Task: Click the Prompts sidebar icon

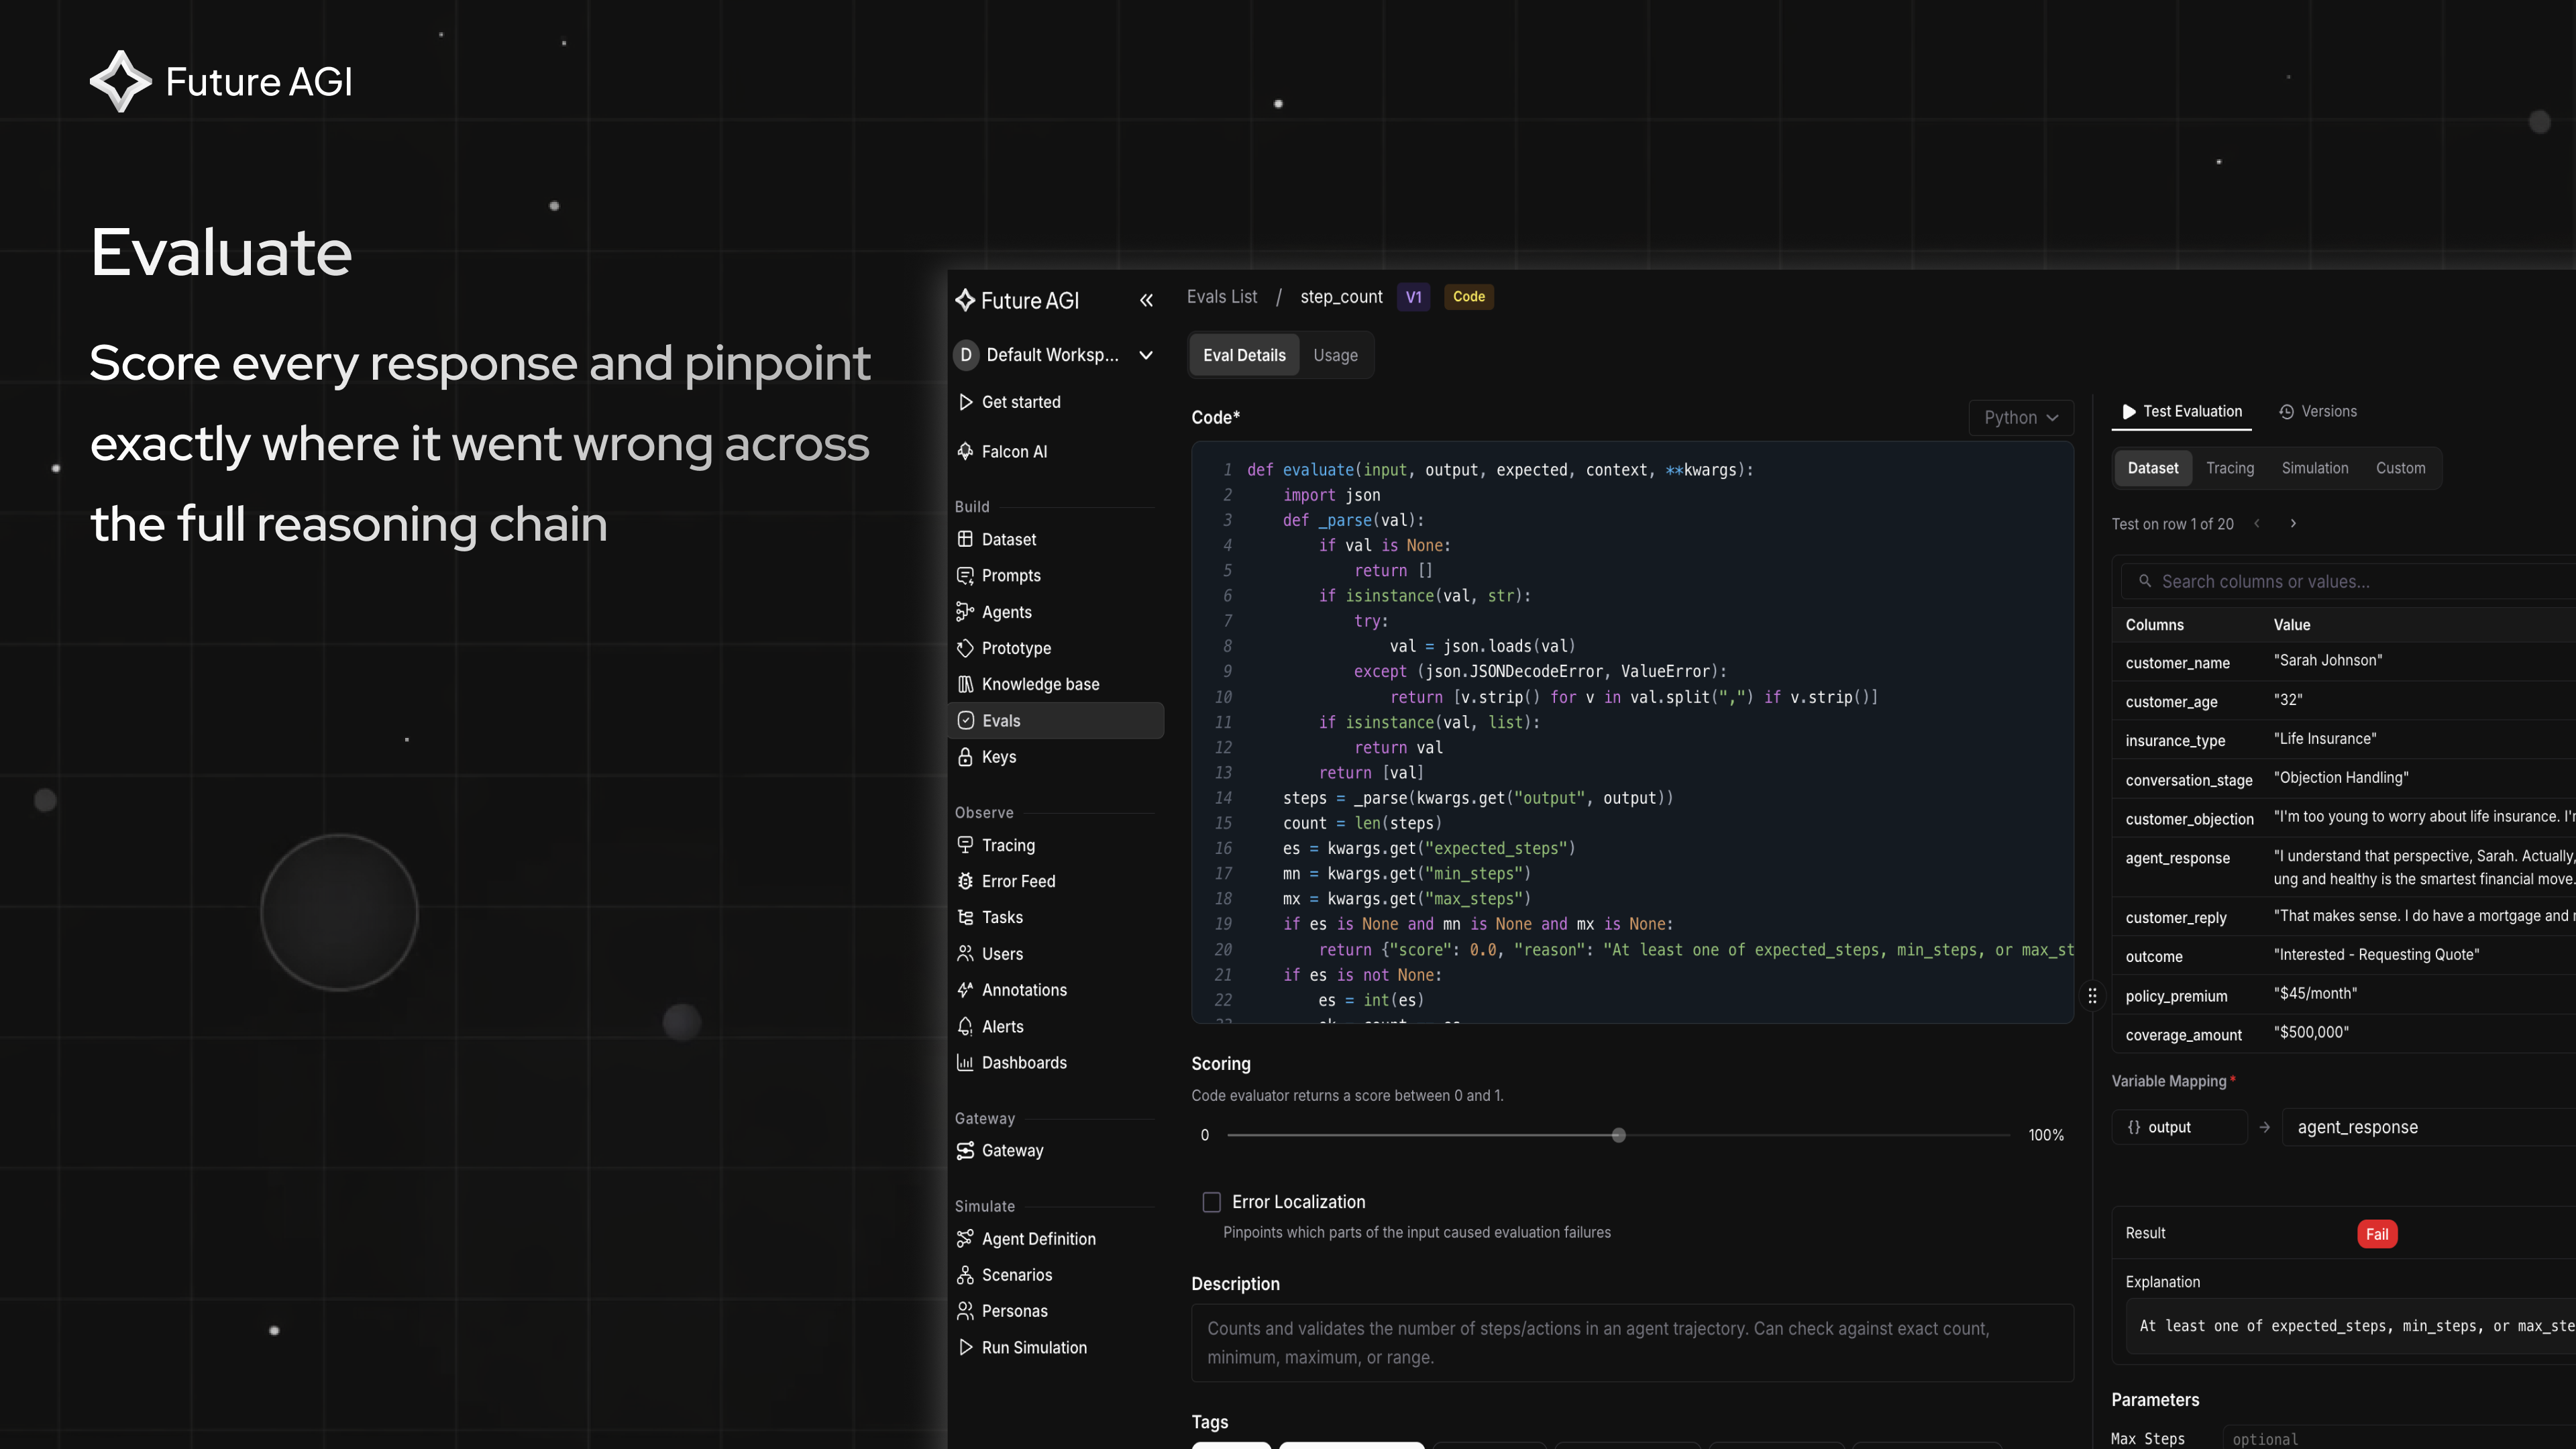Action: click(x=965, y=575)
